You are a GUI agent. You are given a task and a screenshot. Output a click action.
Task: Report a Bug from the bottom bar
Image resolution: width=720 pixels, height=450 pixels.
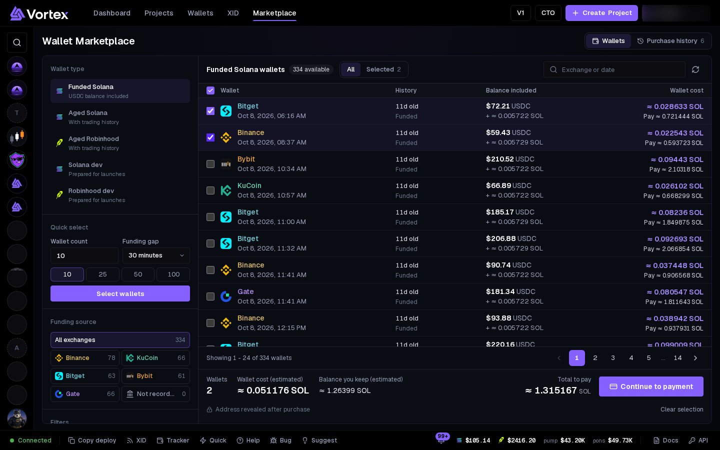click(x=280, y=440)
